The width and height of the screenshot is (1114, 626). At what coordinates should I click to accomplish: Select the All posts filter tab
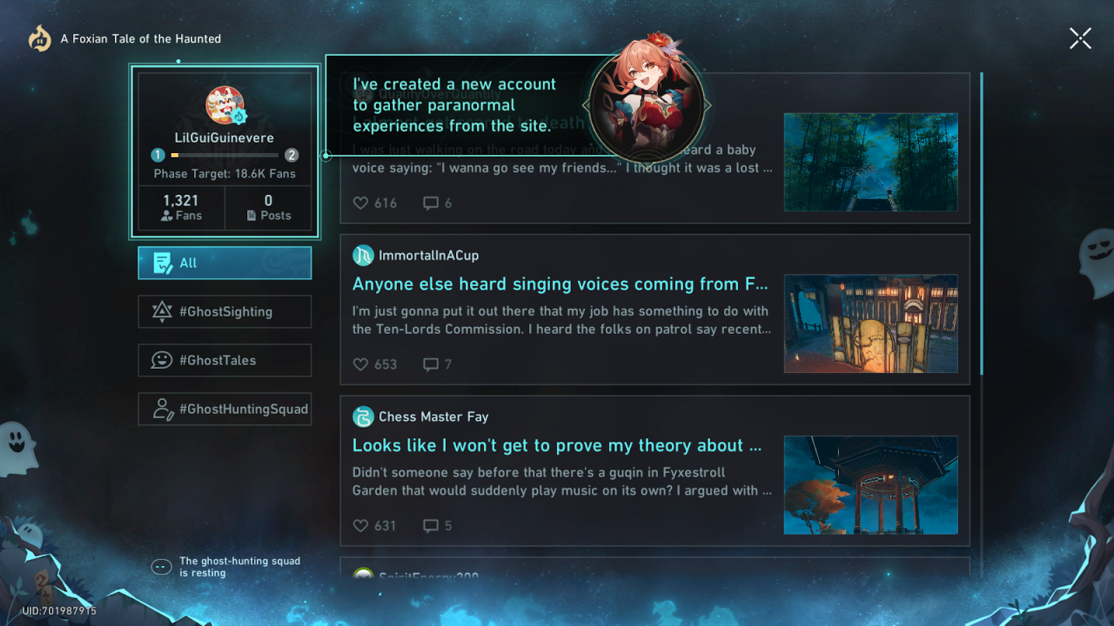pos(225,263)
